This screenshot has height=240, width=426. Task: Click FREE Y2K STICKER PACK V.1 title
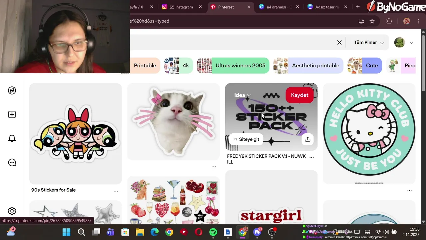pyautogui.click(x=266, y=159)
